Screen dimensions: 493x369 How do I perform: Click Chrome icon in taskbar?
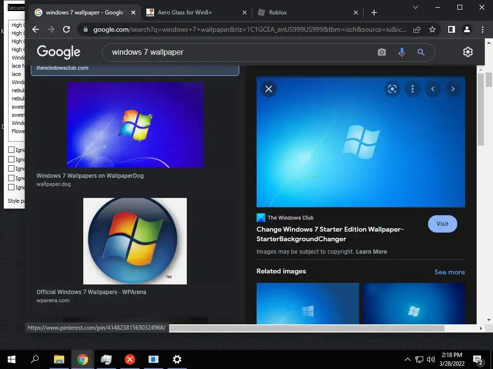click(x=83, y=359)
